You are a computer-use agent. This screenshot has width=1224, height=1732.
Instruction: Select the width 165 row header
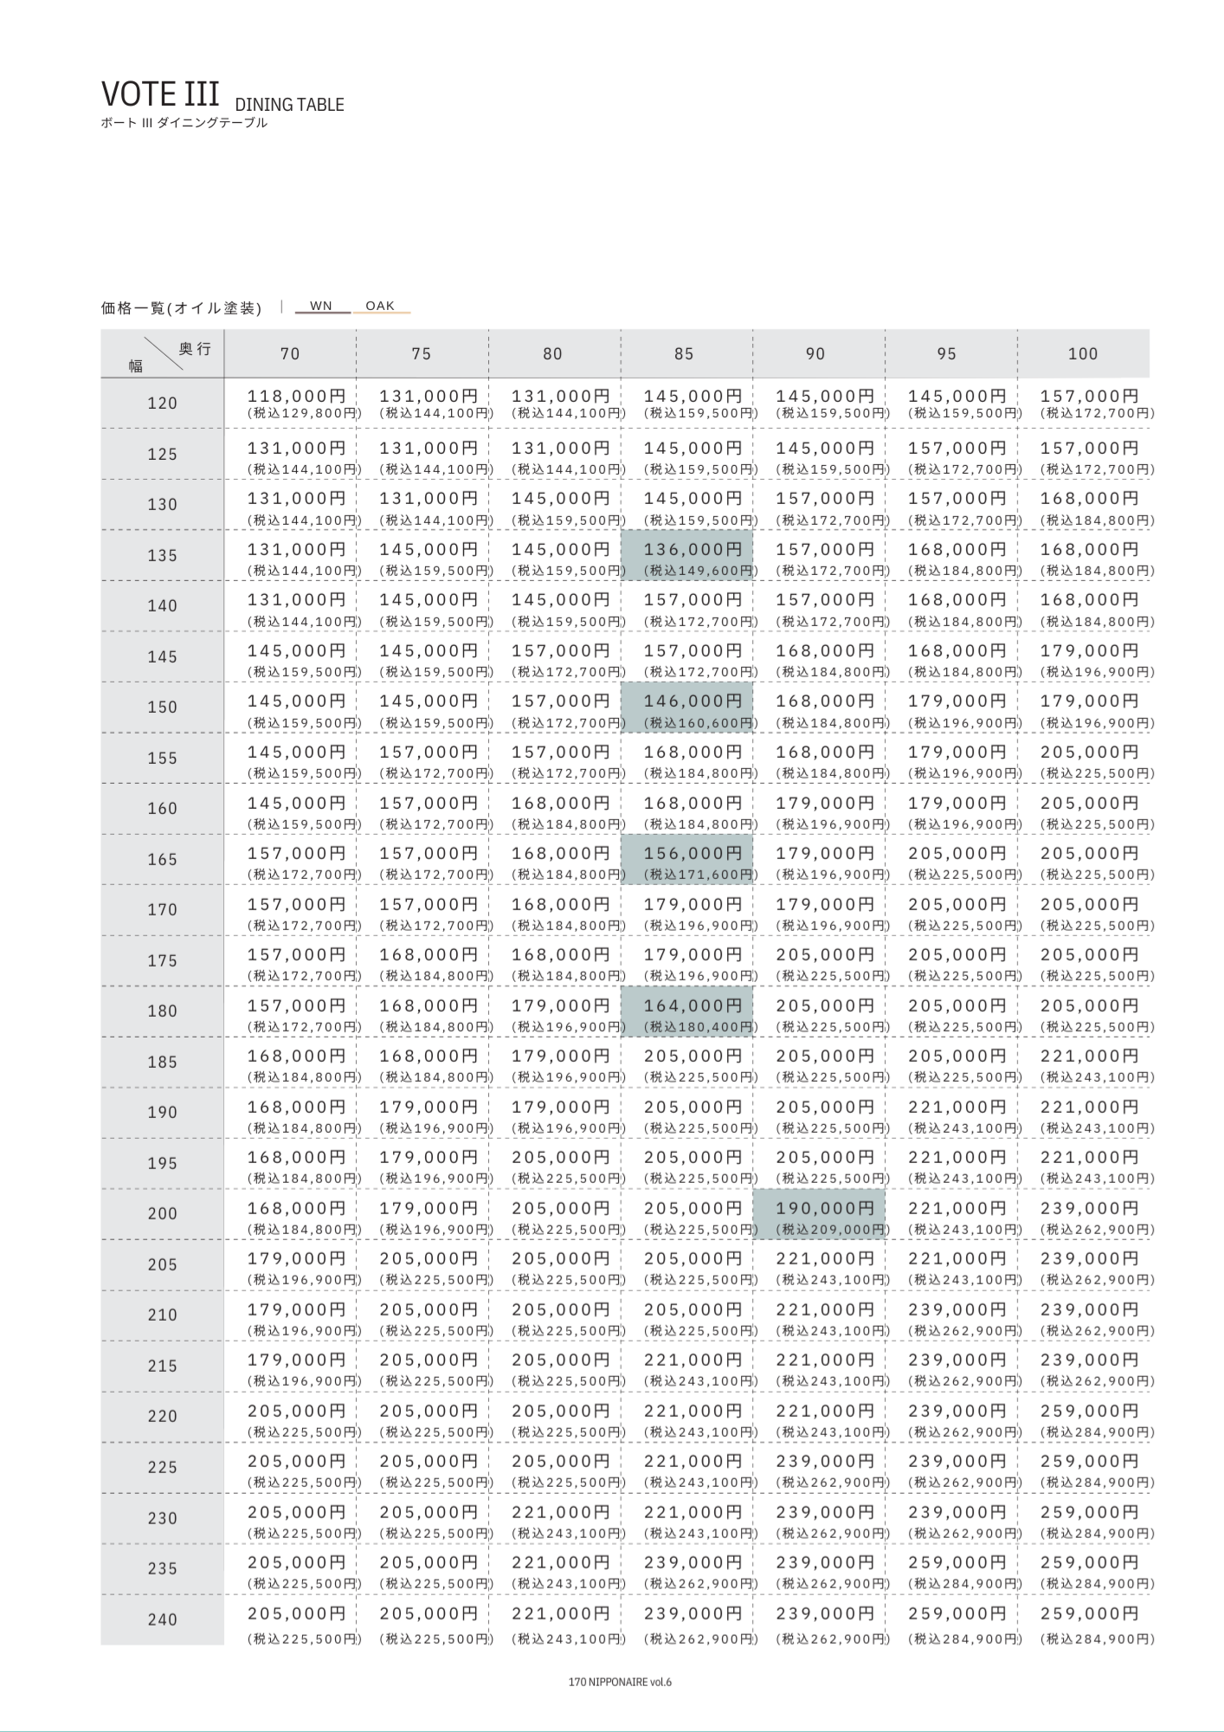162,860
